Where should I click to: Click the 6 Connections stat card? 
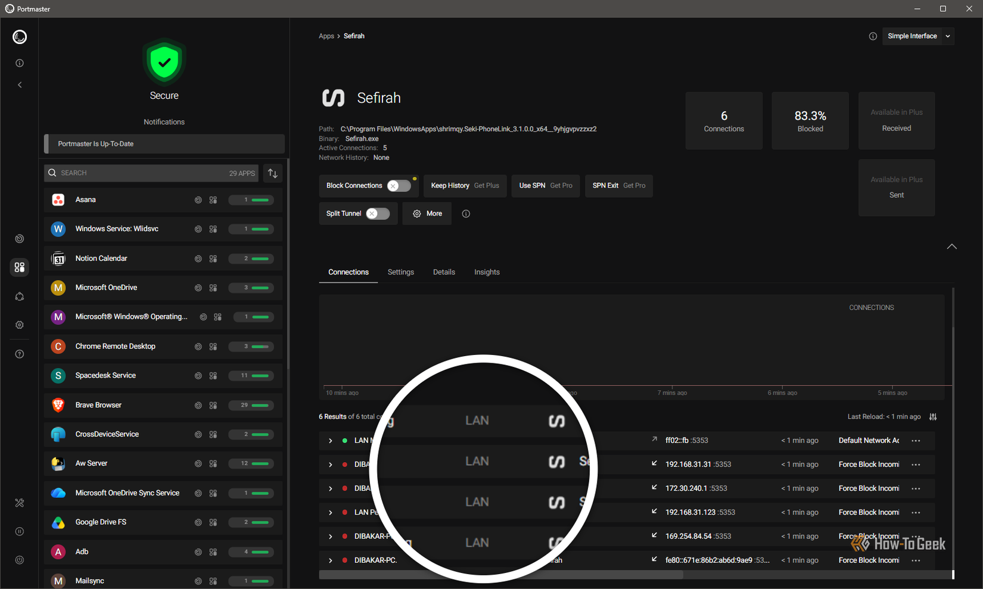click(x=724, y=121)
